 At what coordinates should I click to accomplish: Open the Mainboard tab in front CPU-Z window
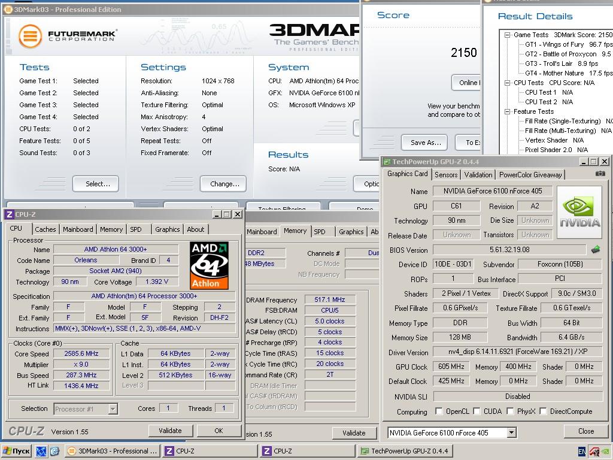[x=78, y=229]
